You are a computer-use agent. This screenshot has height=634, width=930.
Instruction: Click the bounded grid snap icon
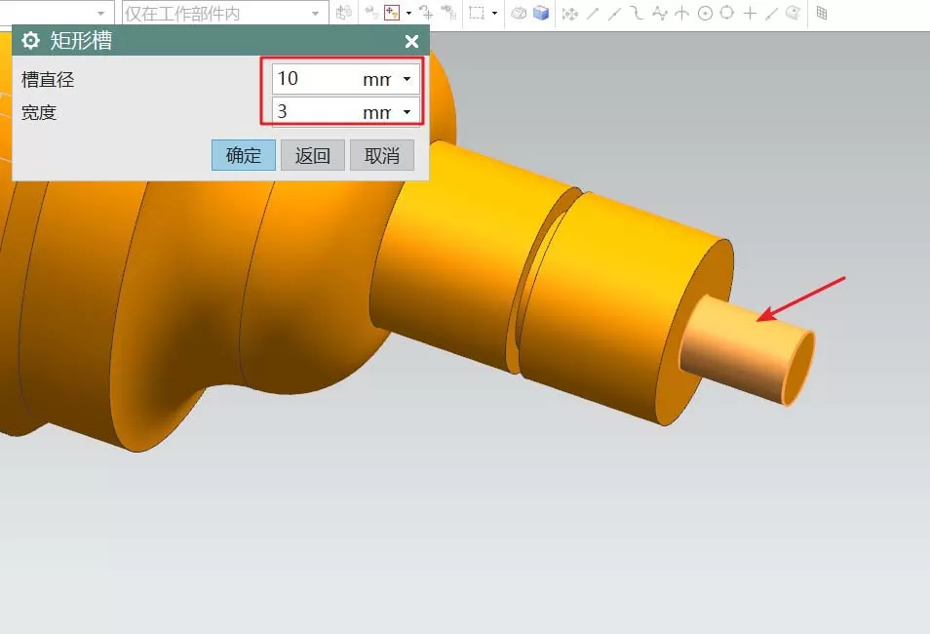[822, 13]
